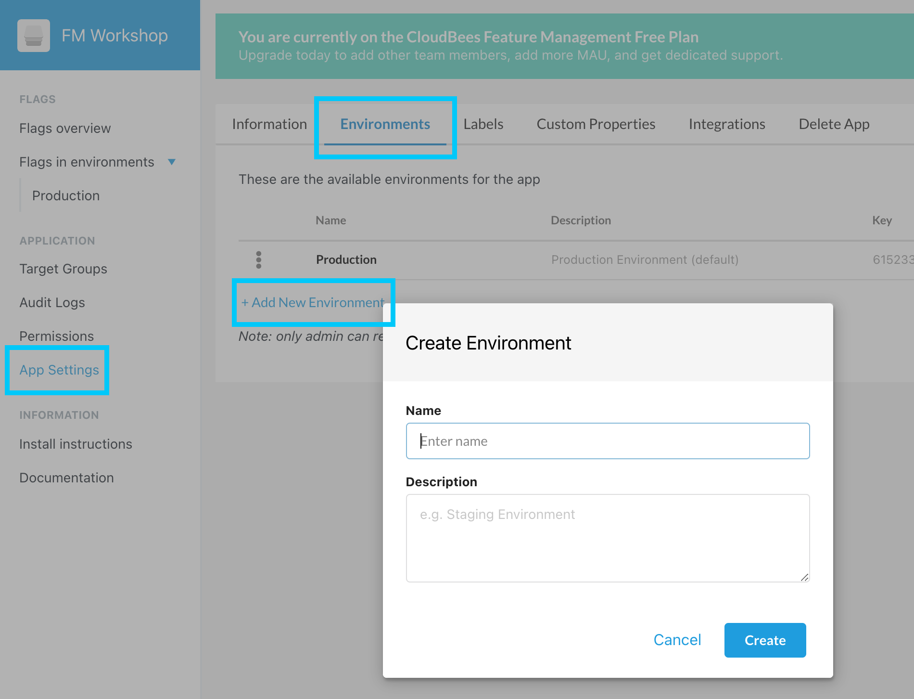Open the Custom Properties tab

[x=596, y=124]
